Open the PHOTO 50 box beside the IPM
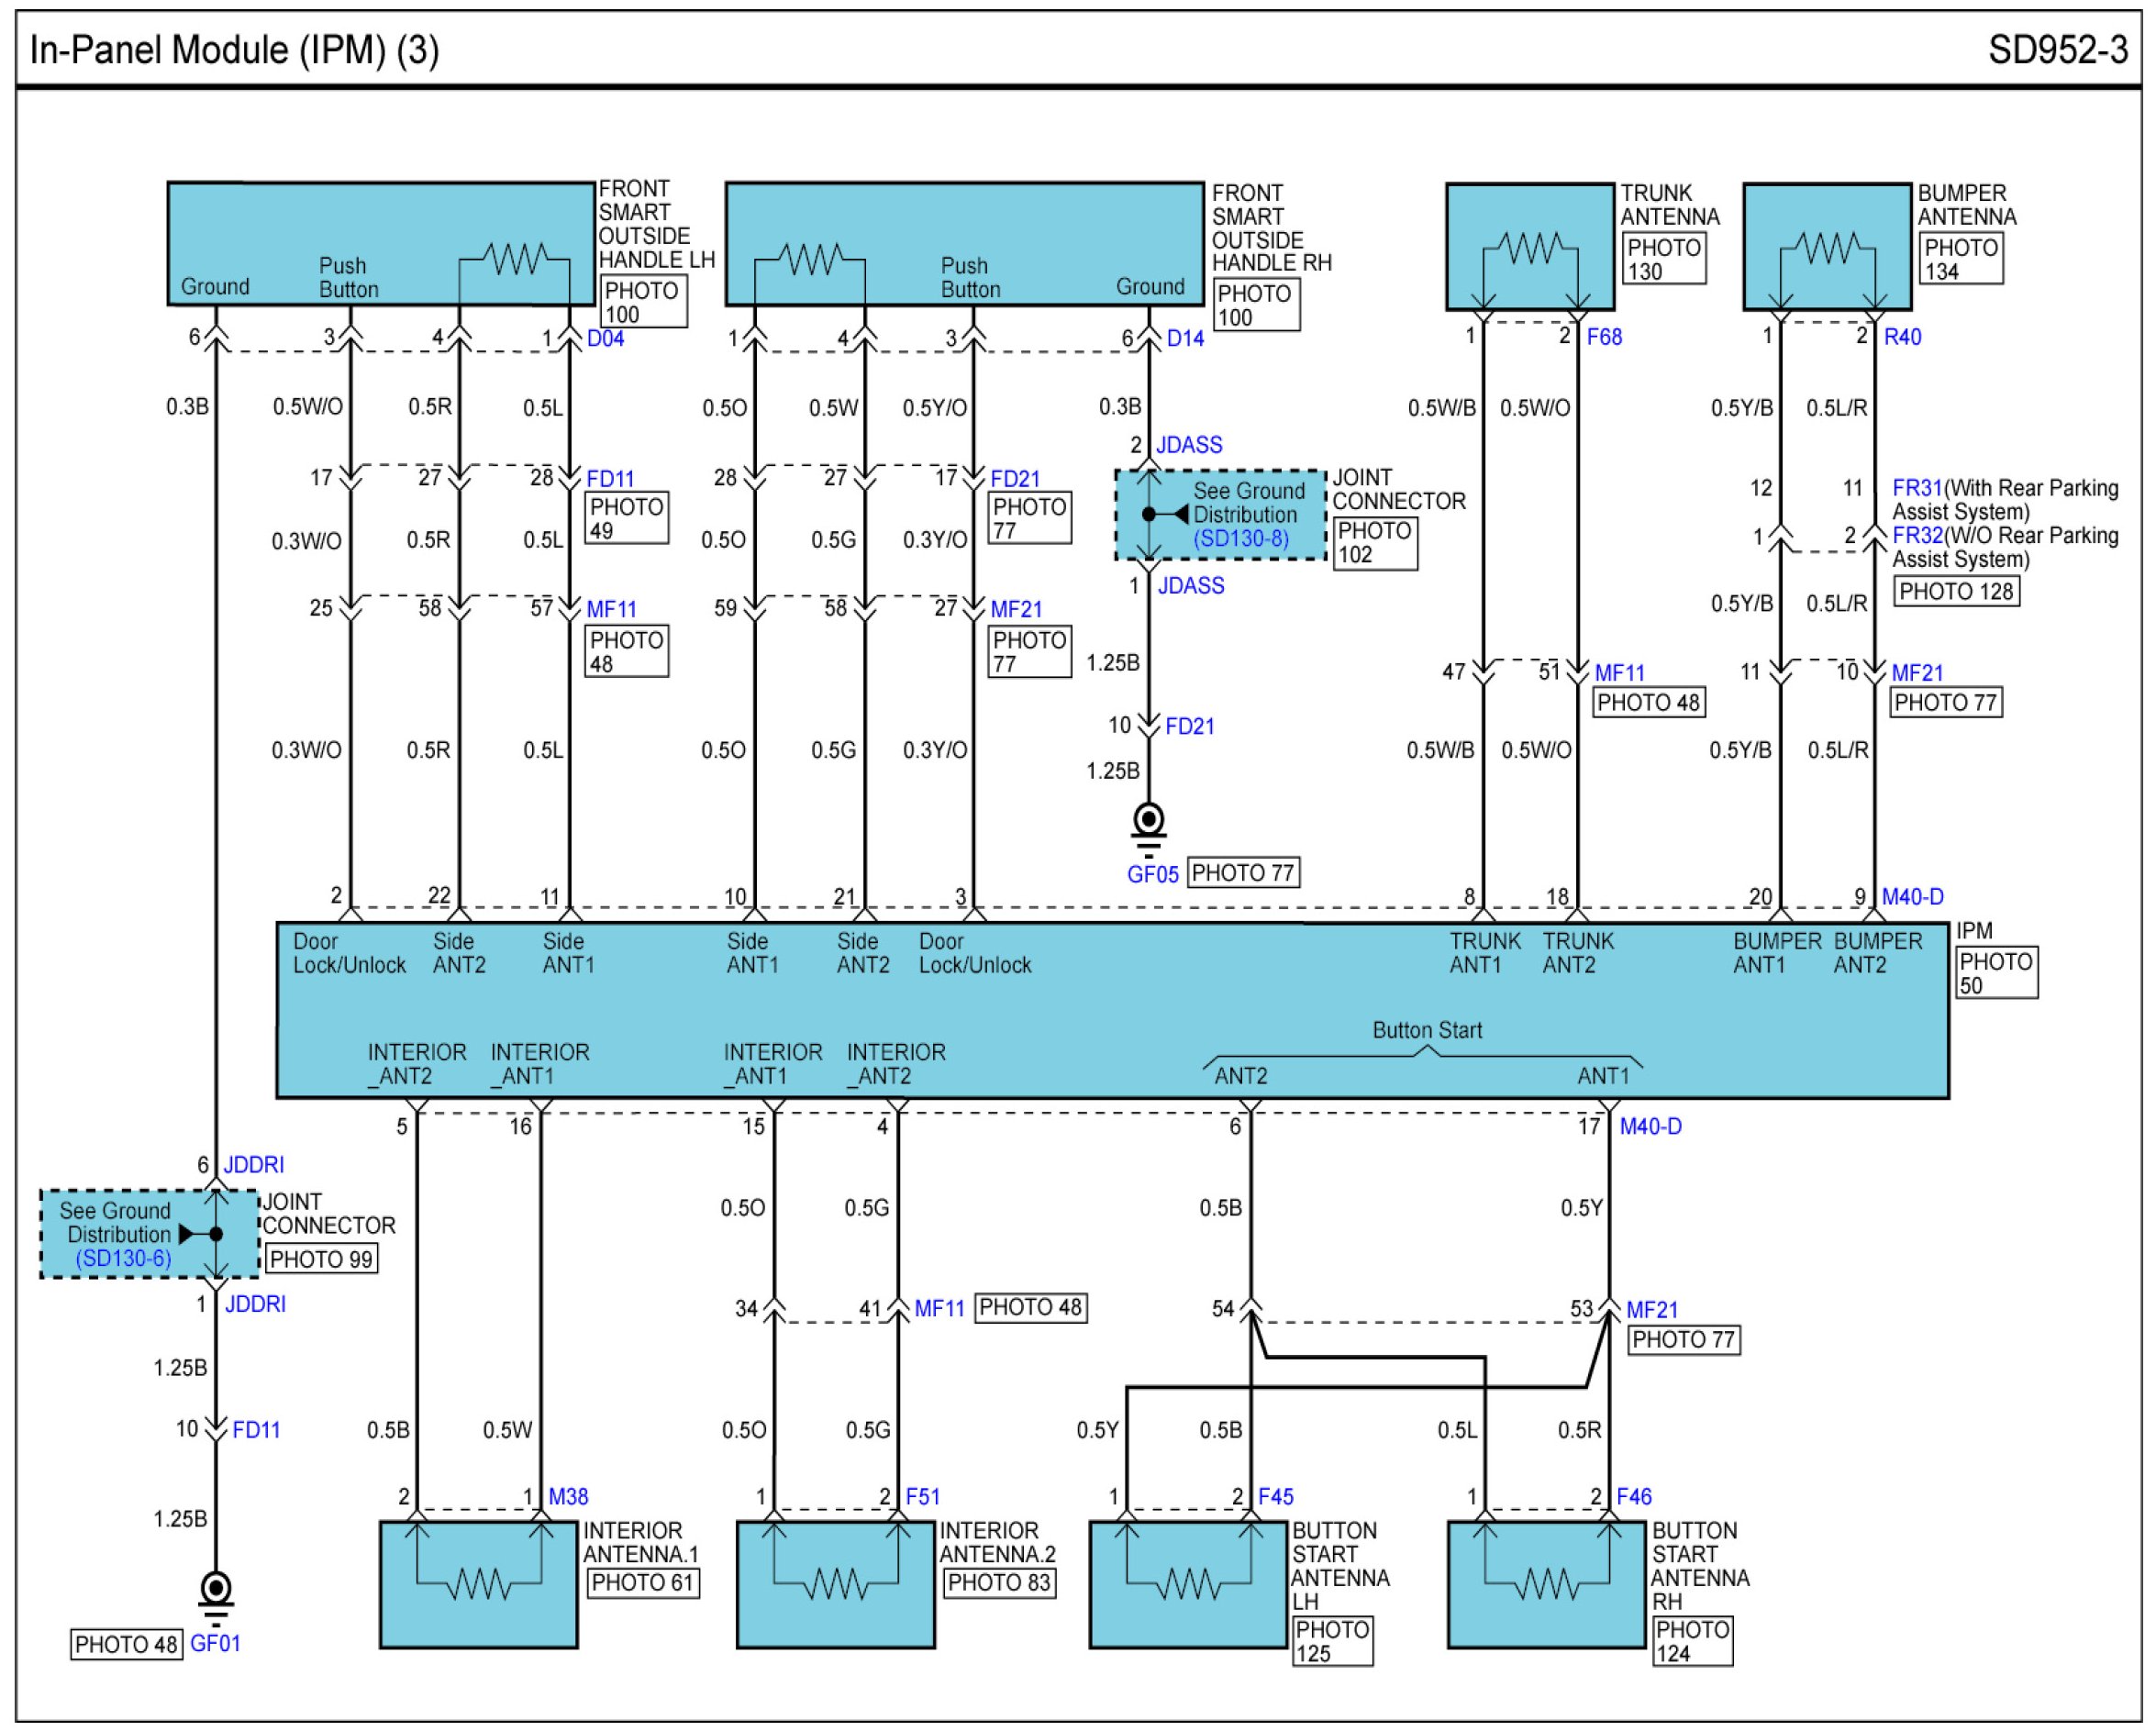2156x1731 pixels. (x=1996, y=973)
